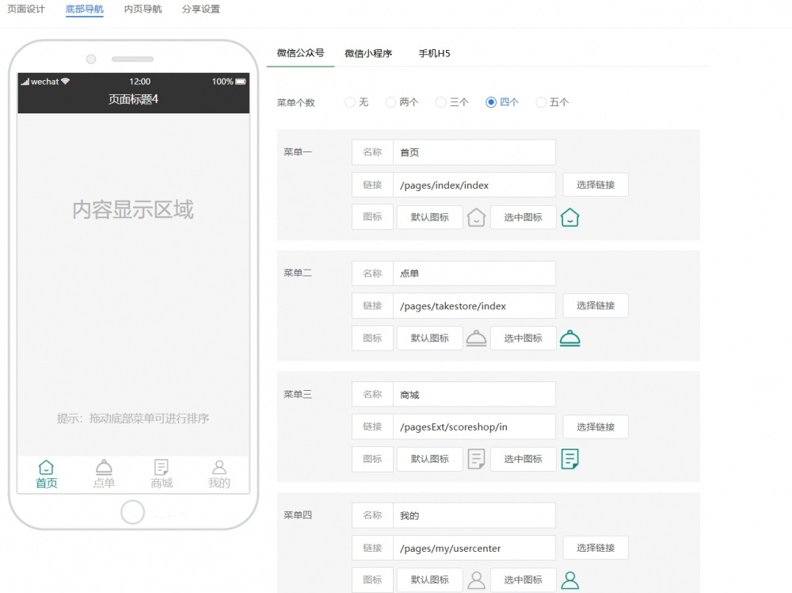Click the green selected document icon for 菜单三
Viewport: 792px width, 593px height.
tap(569, 458)
